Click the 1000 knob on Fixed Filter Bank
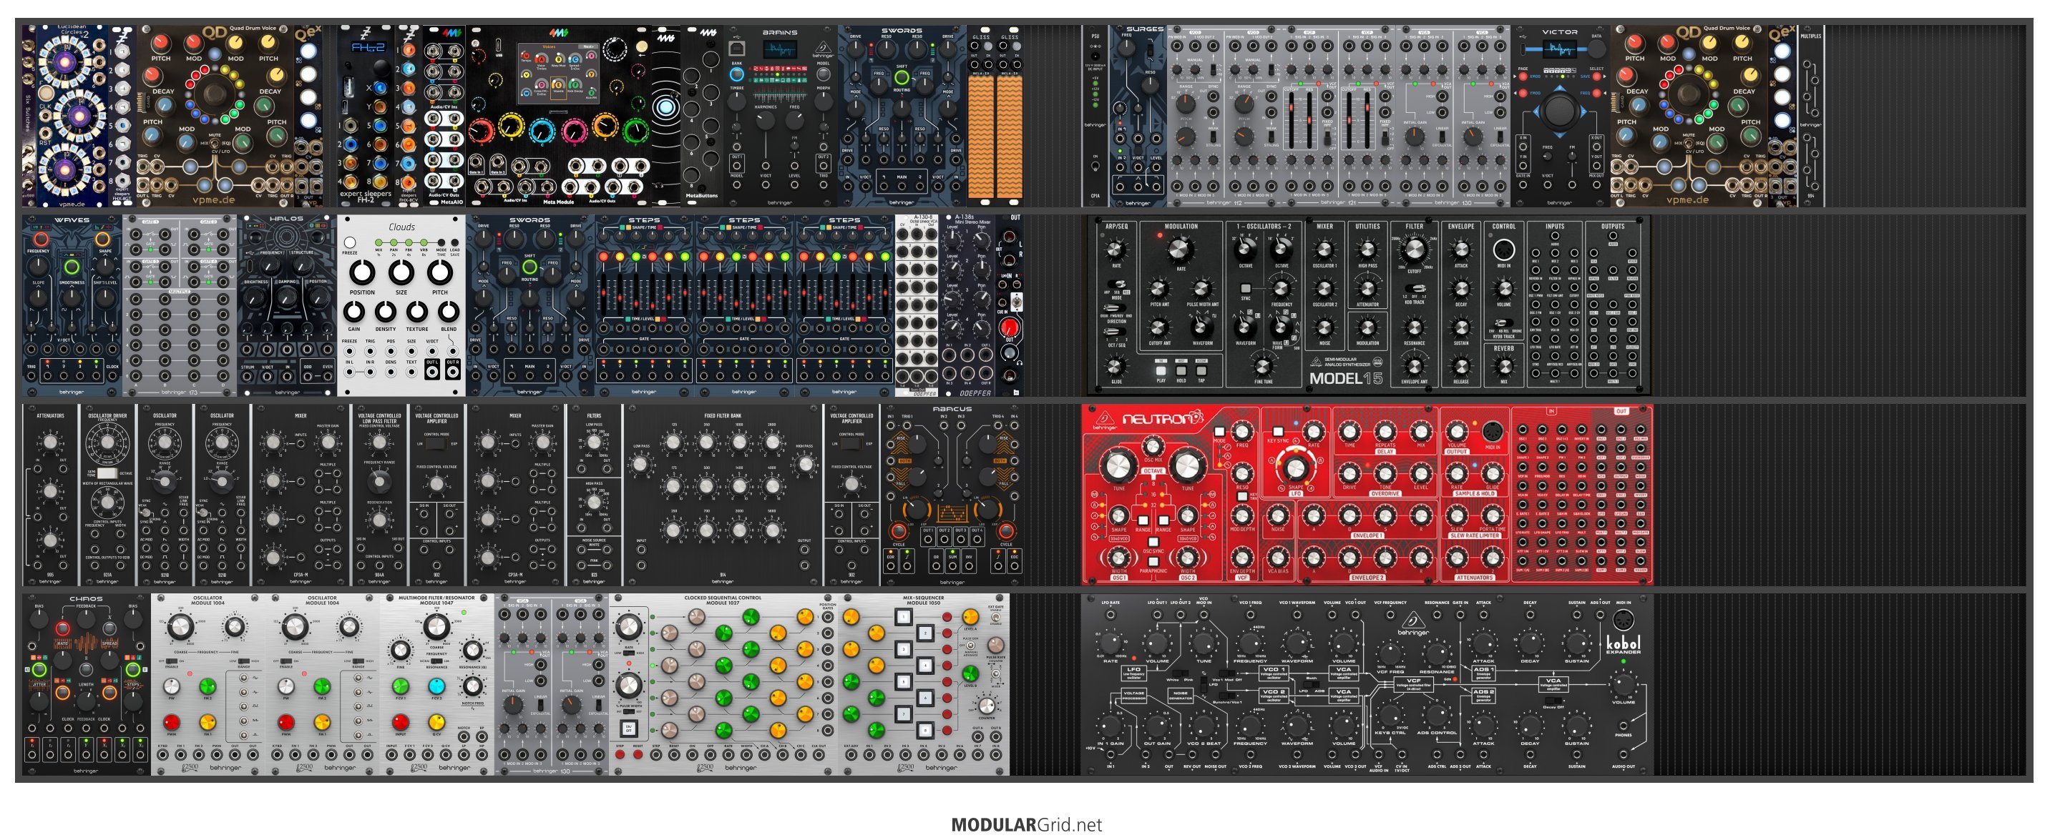 click(x=740, y=443)
